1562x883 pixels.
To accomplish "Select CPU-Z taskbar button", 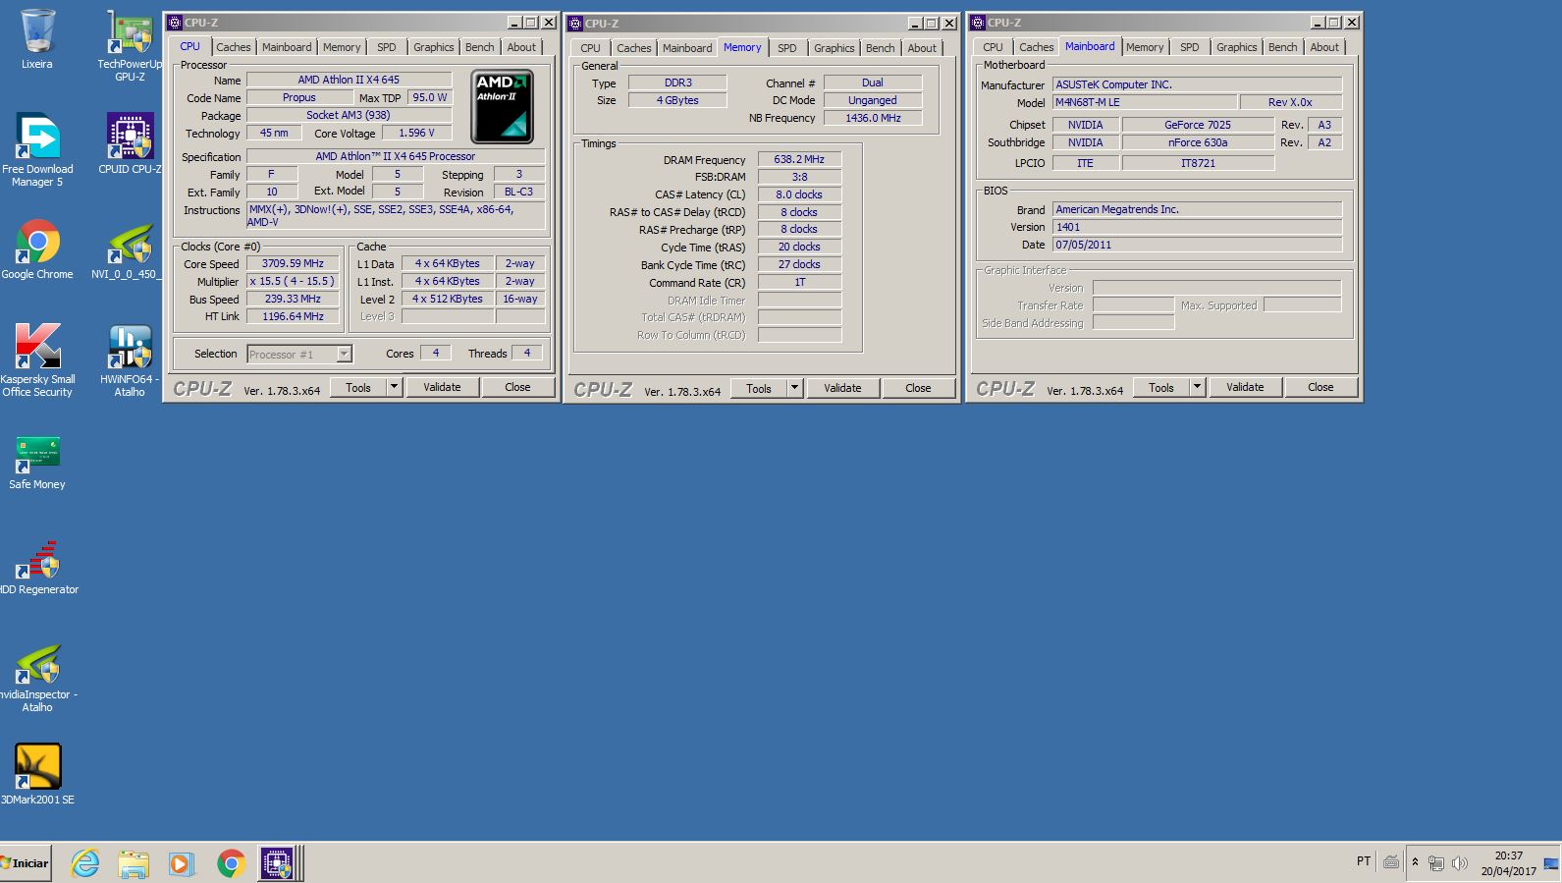I will [277, 863].
